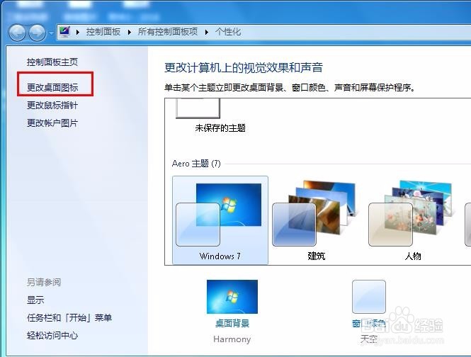The image size is (471, 357).
Task: Select the 建筑 theme
Action: 317,220
